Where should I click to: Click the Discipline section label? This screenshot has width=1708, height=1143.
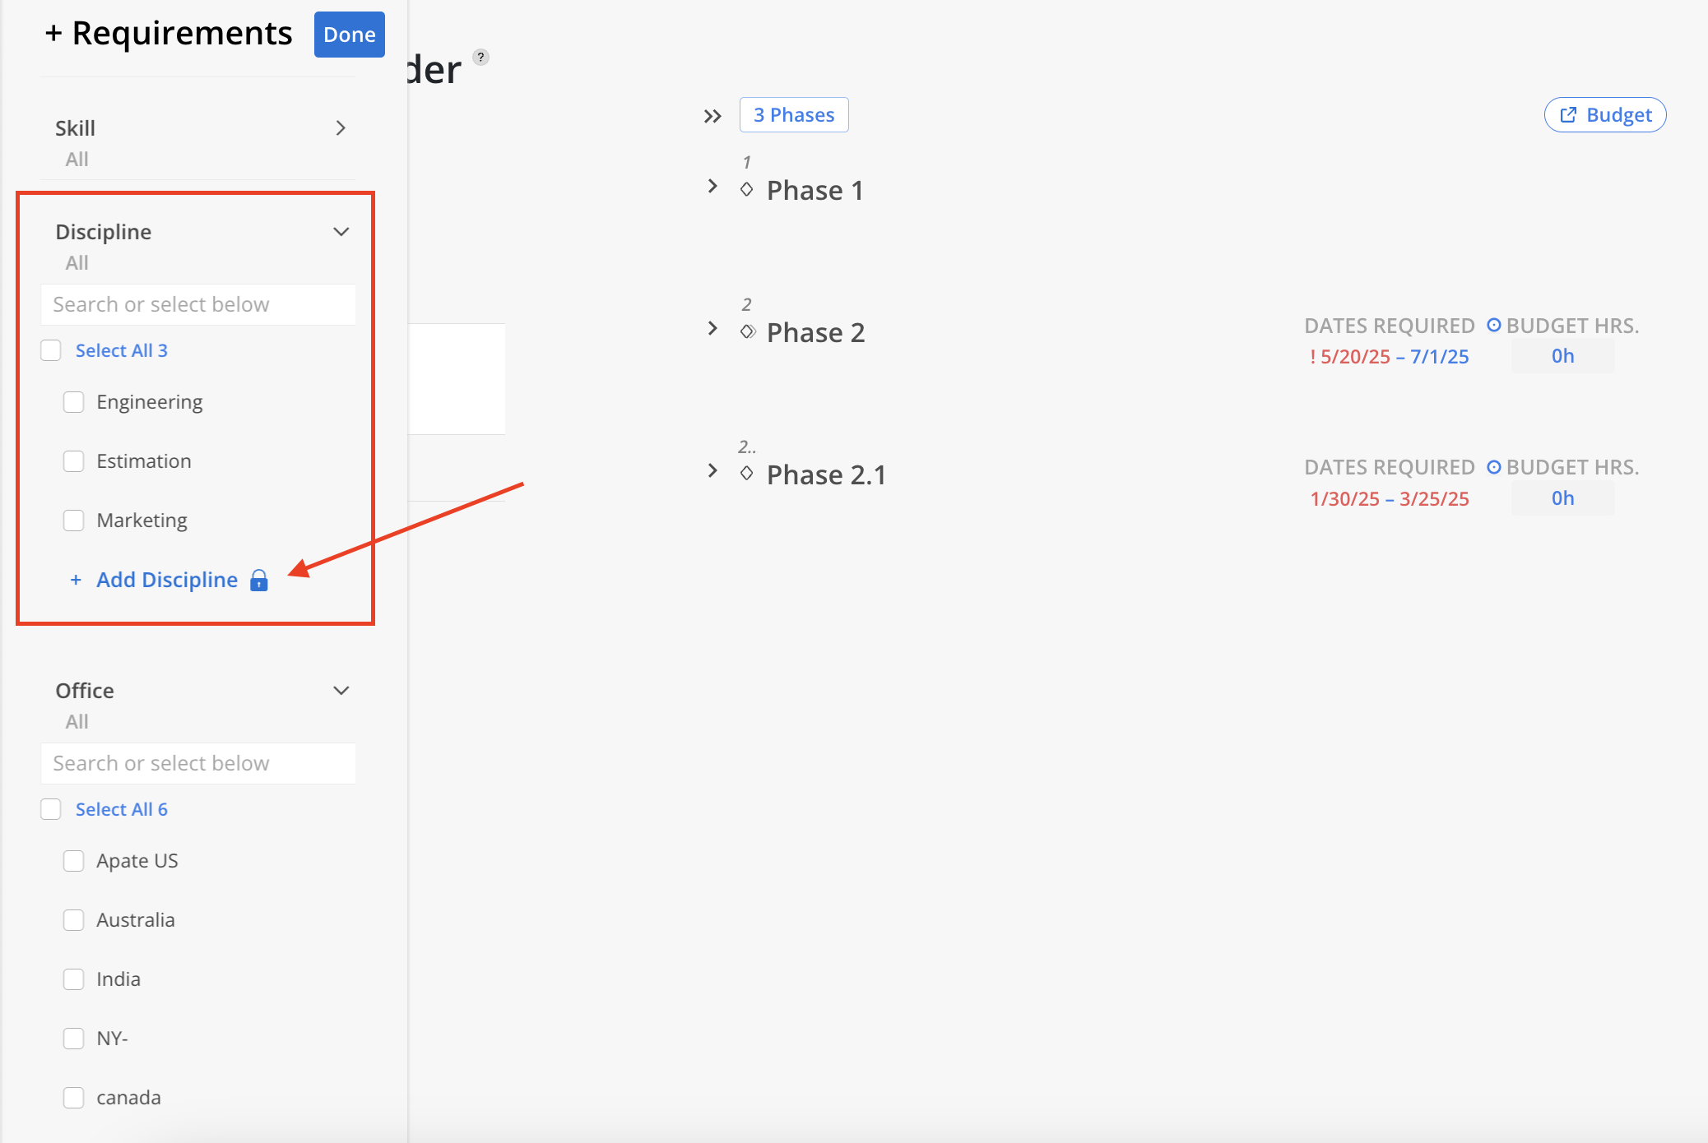104,232
